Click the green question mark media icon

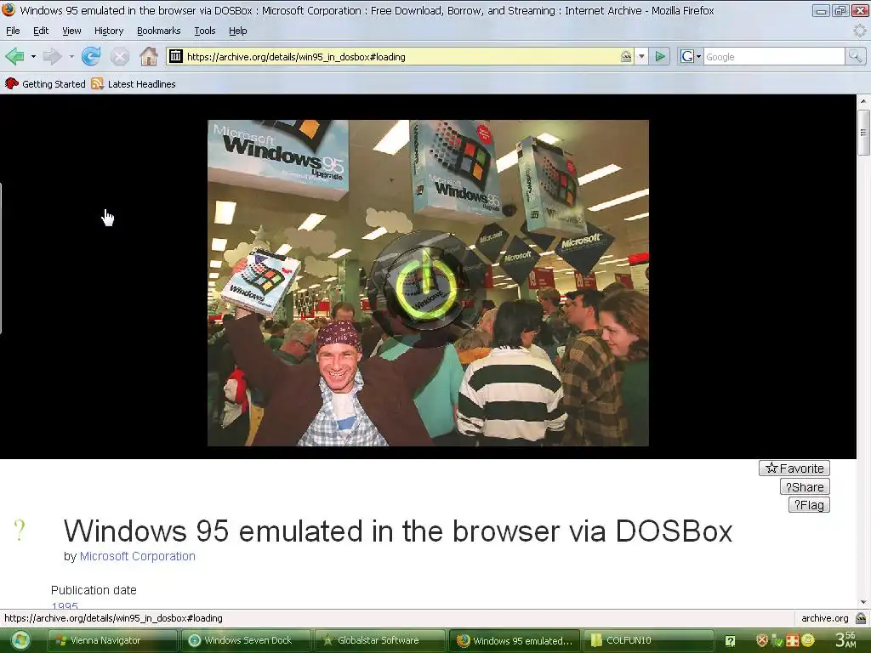(20, 531)
